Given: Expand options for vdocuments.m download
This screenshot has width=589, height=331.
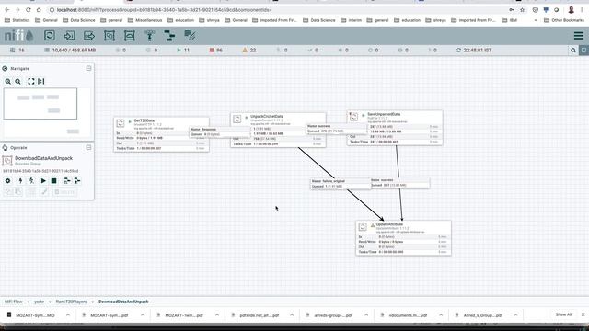Looking at the screenshot, I should [441, 315].
